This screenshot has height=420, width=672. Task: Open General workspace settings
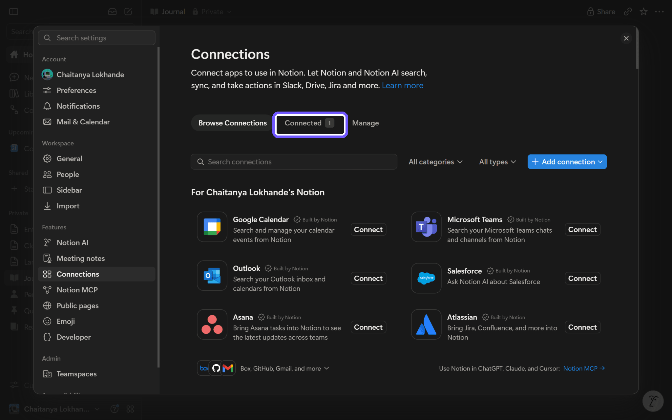(96, 158)
